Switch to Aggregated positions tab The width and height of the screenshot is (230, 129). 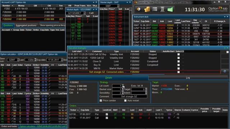pos(26,25)
